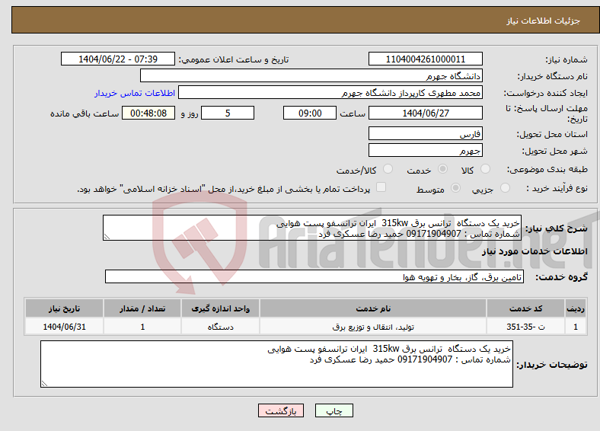
Task: Open the اطلاعات تماس خریدار link
Action: pyautogui.click(x=135, y=93)
